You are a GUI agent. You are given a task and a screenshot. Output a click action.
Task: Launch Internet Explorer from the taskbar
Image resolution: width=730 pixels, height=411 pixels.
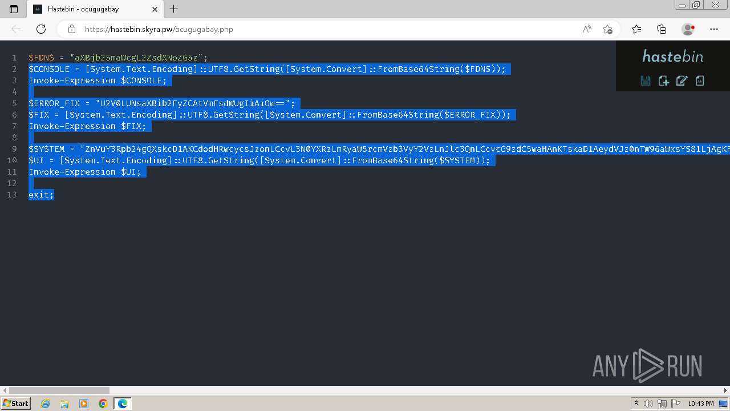tap(45, 404)
